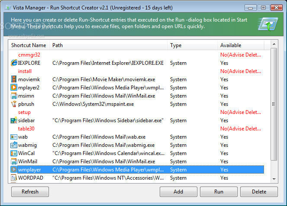The height and width of the screenshot is (206, 287).
Task: Select the msimn mail icon
Action: tap(14, 96)
